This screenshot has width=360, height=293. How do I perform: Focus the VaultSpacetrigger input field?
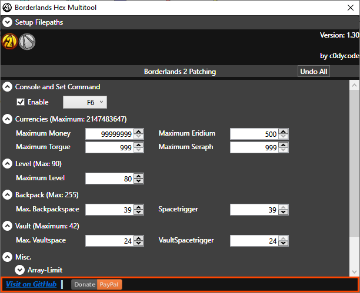click(x=254, y=241)
